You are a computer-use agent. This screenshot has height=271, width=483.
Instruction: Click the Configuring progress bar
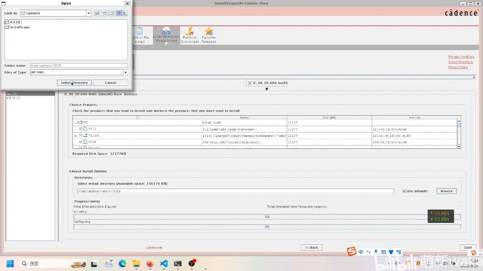tap(267, 227)
